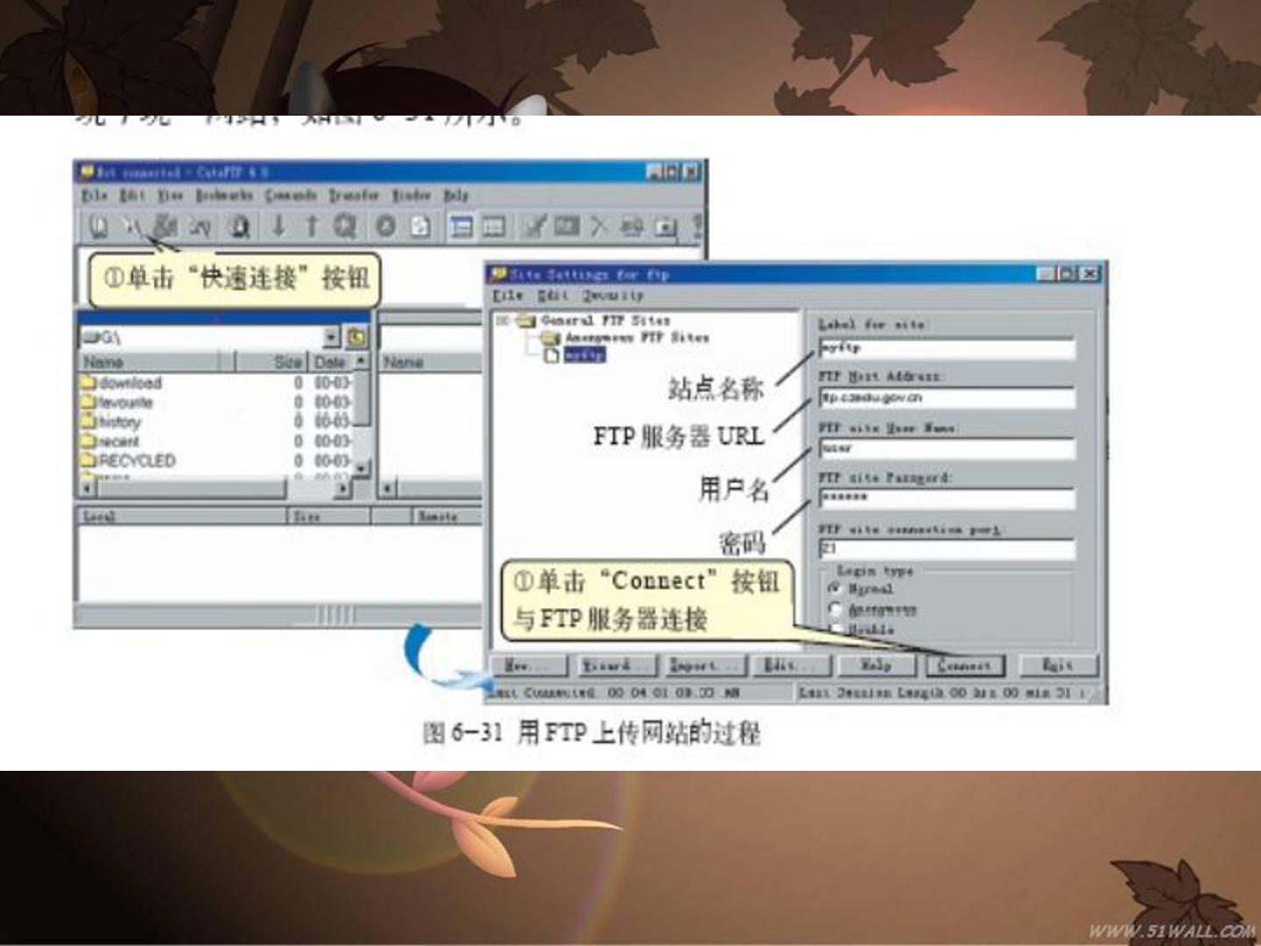Screen dimensions: 1261x946
Task: Select the myftp site tree entry
Action: [x=584, y=356]
